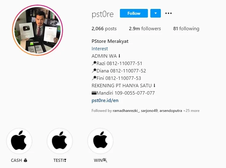Click the WIN highlight label text
The height and width of the screenshot is (168, 226).
100,160
